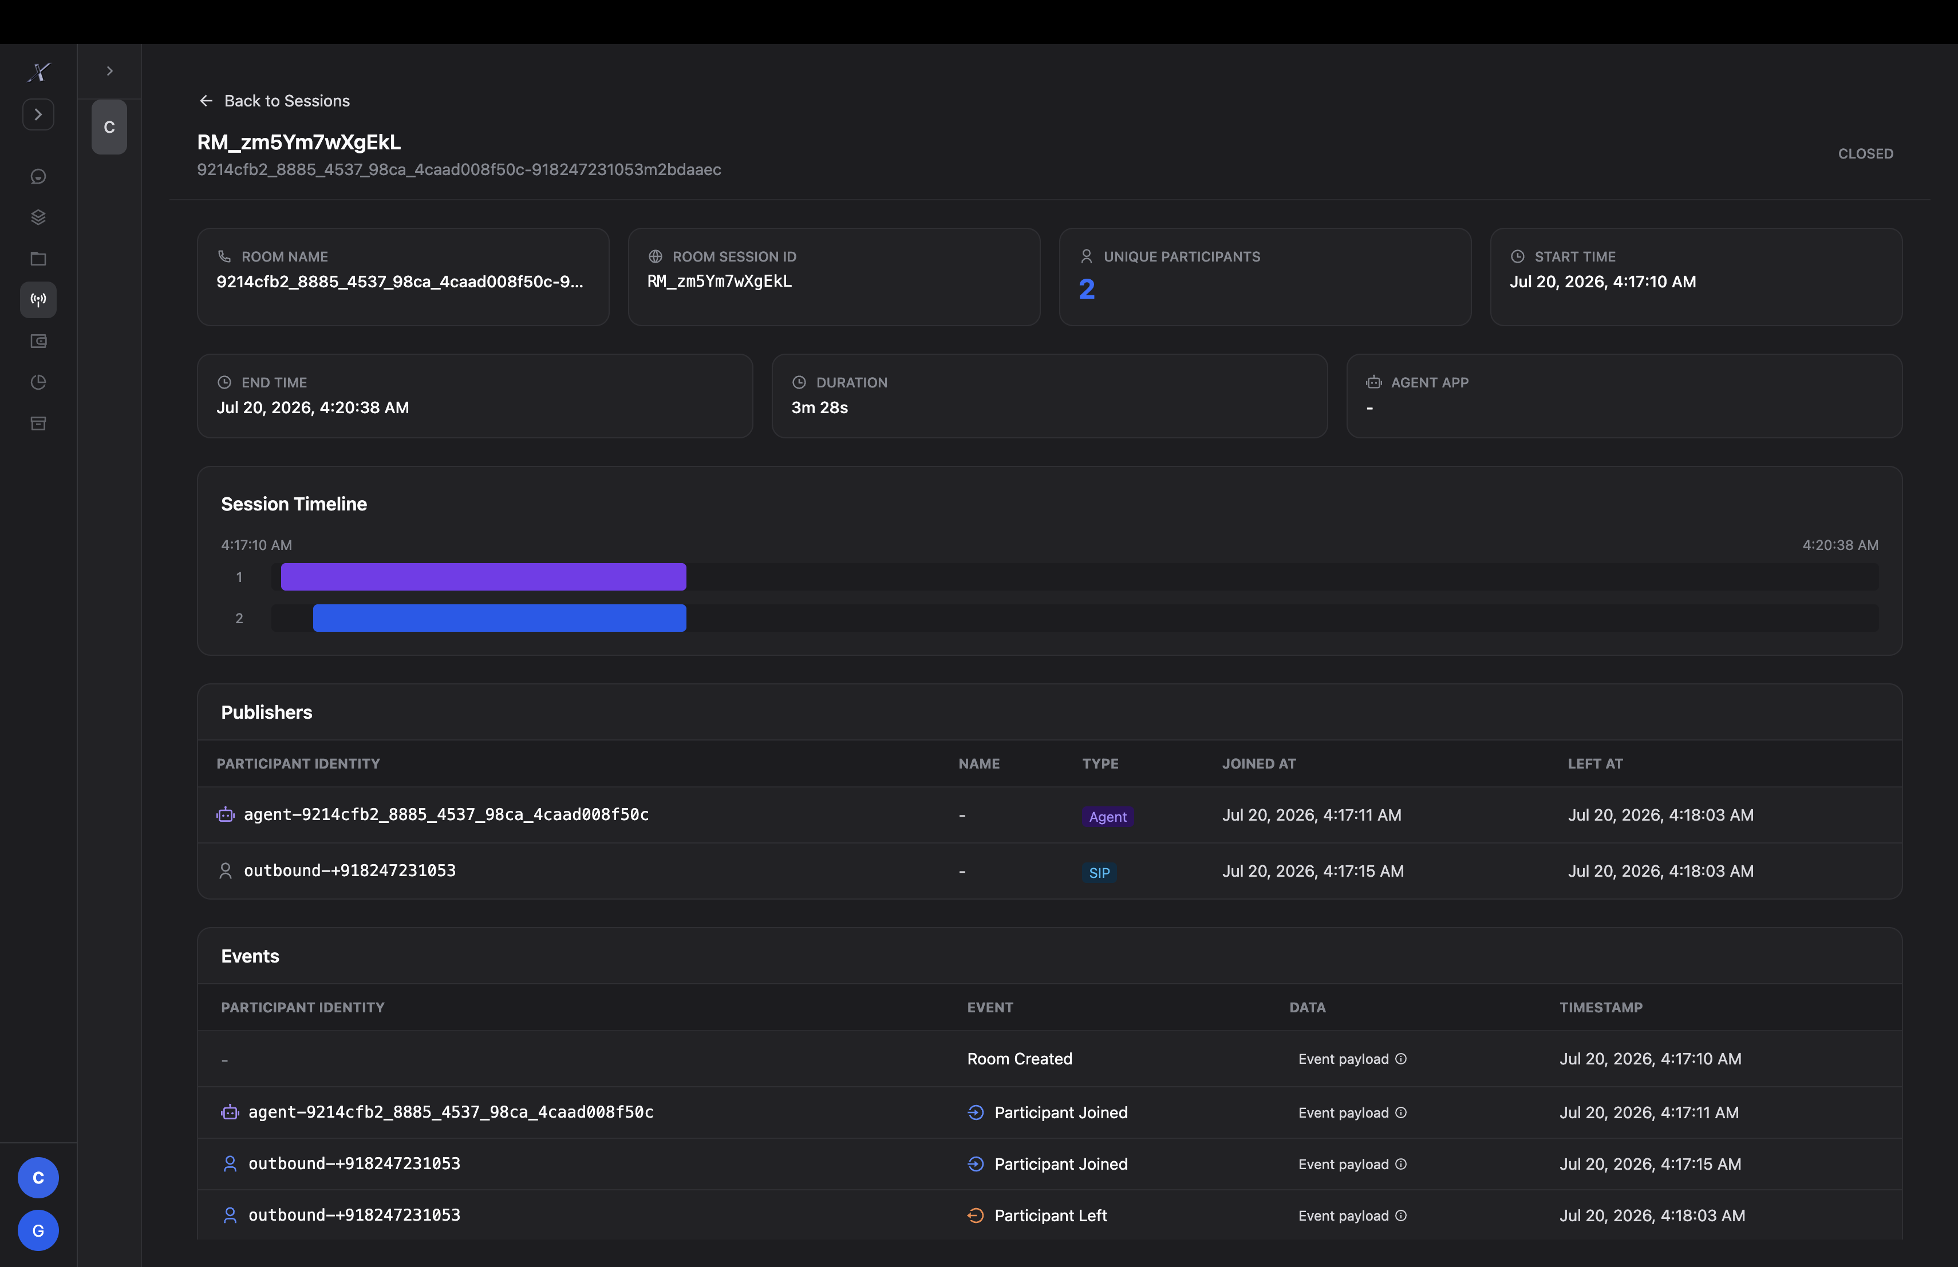The height and width of the screenshot is (1267, 1958).
Task: Click the CLOSED status label
Action: point(1865,154)
